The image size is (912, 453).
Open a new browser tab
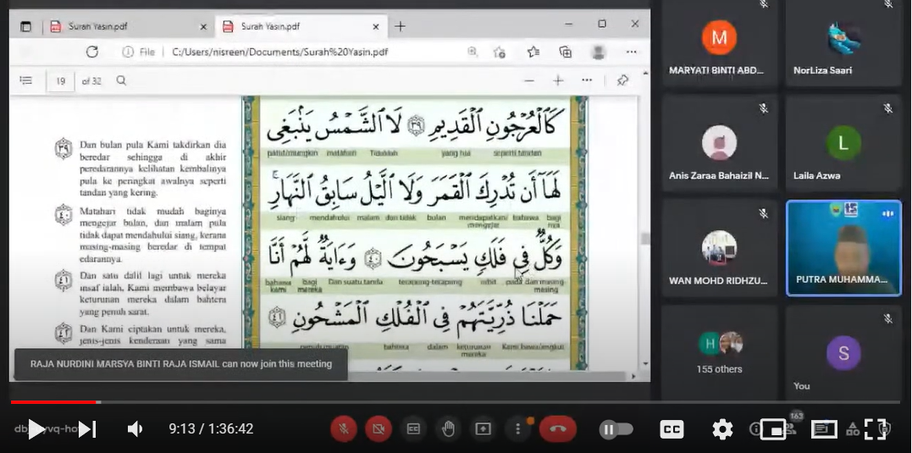(401, 26)
